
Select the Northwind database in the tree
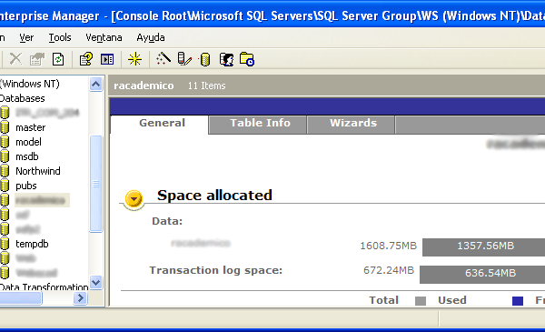(x=38, y=171)
